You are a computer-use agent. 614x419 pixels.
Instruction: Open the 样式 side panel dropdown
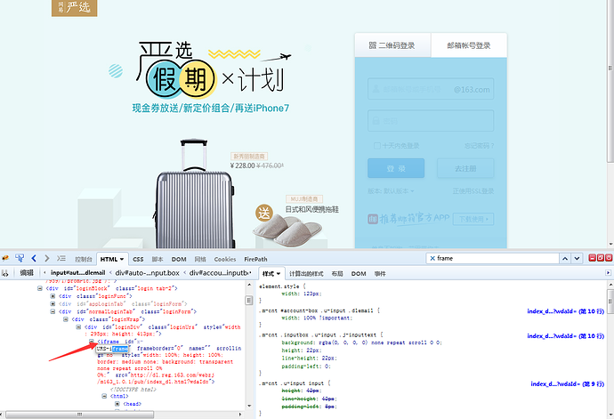[x=279, y=274]
